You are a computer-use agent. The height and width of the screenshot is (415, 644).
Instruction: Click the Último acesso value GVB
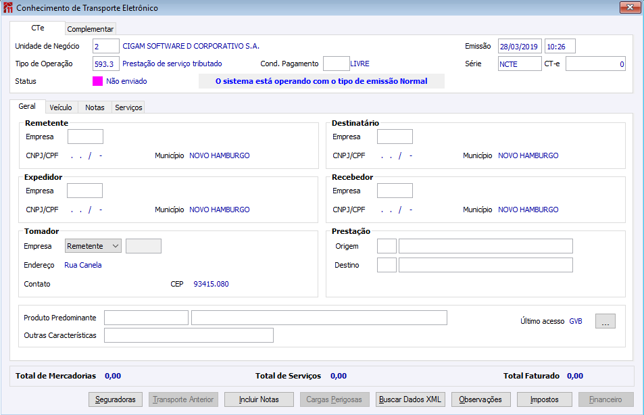[x=576, y=321]
